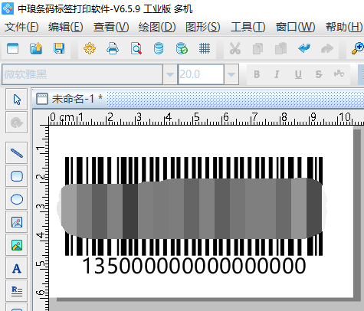The image size is (364, 311).
Task: Open the 图形(S) menu
Action: coord(203,27)
